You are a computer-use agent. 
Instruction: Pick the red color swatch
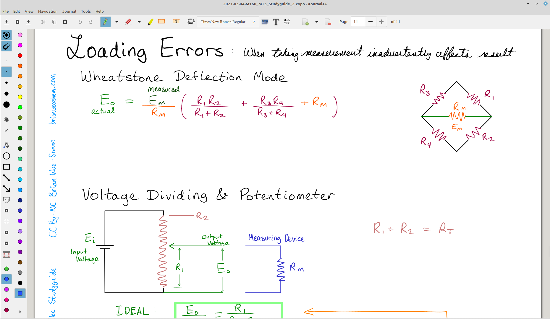point(20,55)
